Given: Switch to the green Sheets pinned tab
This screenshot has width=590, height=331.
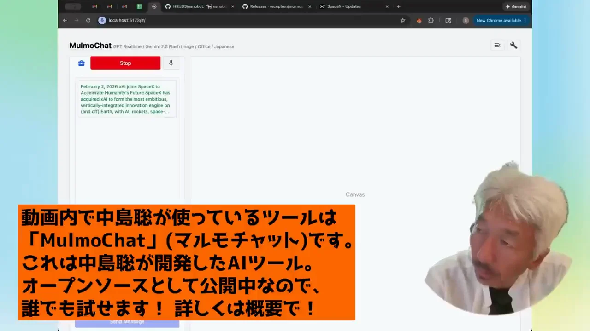Looking at the screenshot, I should pos(139,6).
